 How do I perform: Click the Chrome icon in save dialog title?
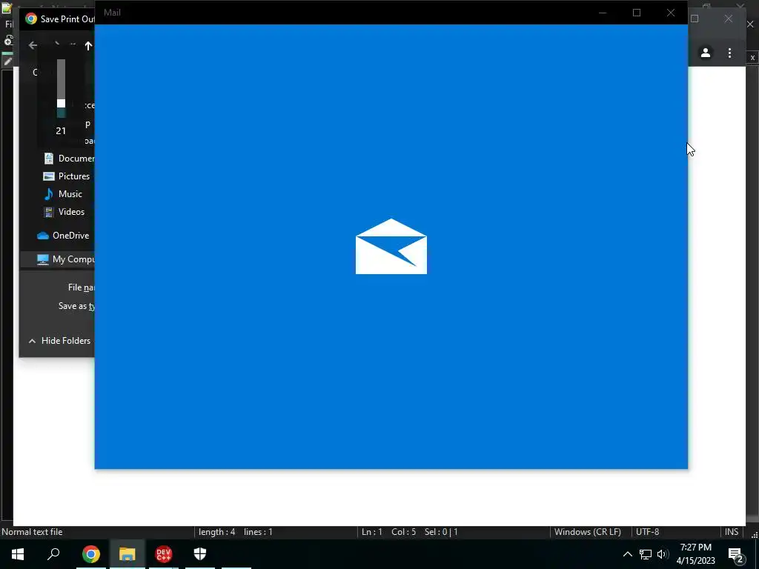coord(31,19)
